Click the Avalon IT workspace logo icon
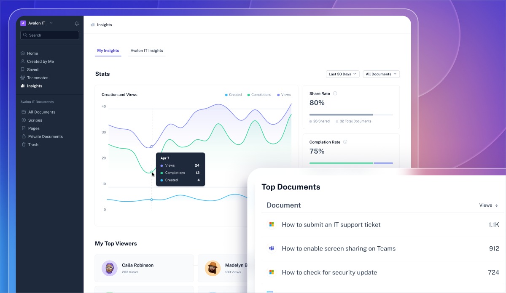 23,23
